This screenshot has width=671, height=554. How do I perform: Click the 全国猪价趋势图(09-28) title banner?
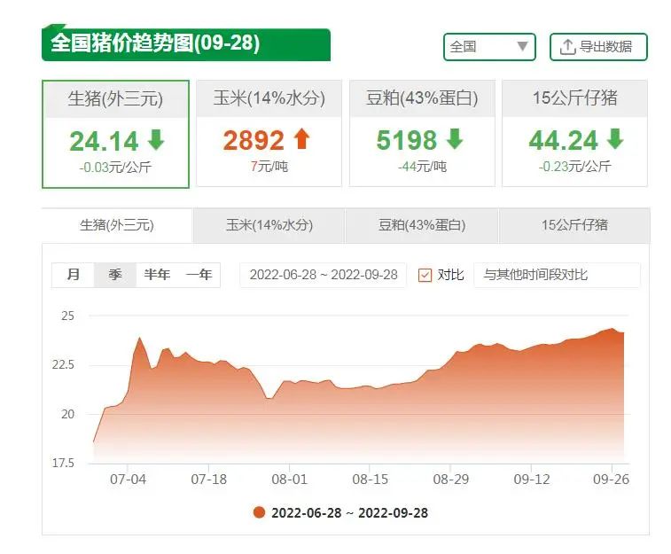click(x=186, y=44)
